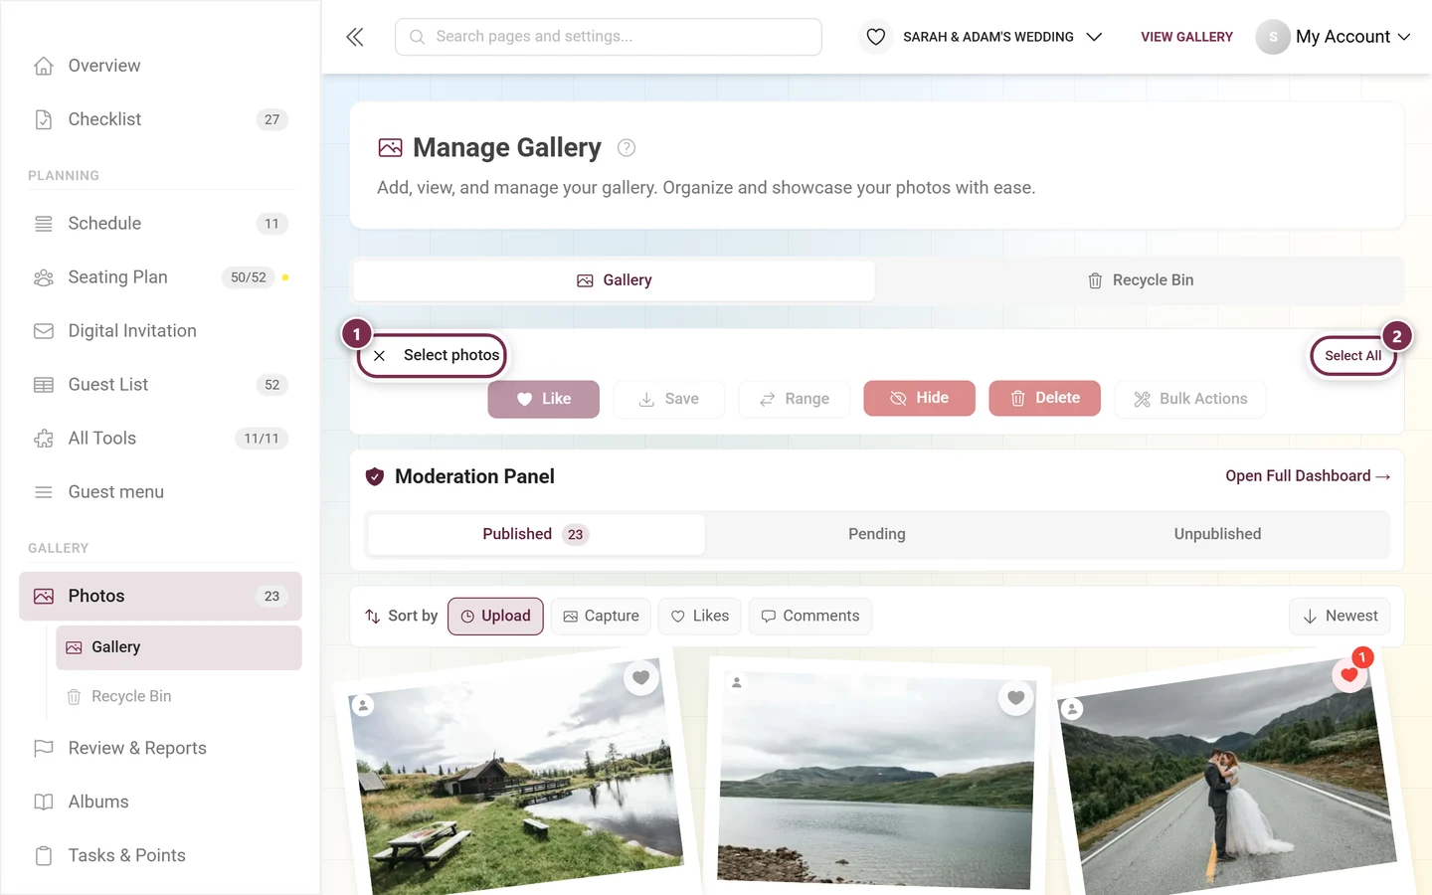
Task: Click the shield icon in the Moderation Panel
Action: click(375, 476)
